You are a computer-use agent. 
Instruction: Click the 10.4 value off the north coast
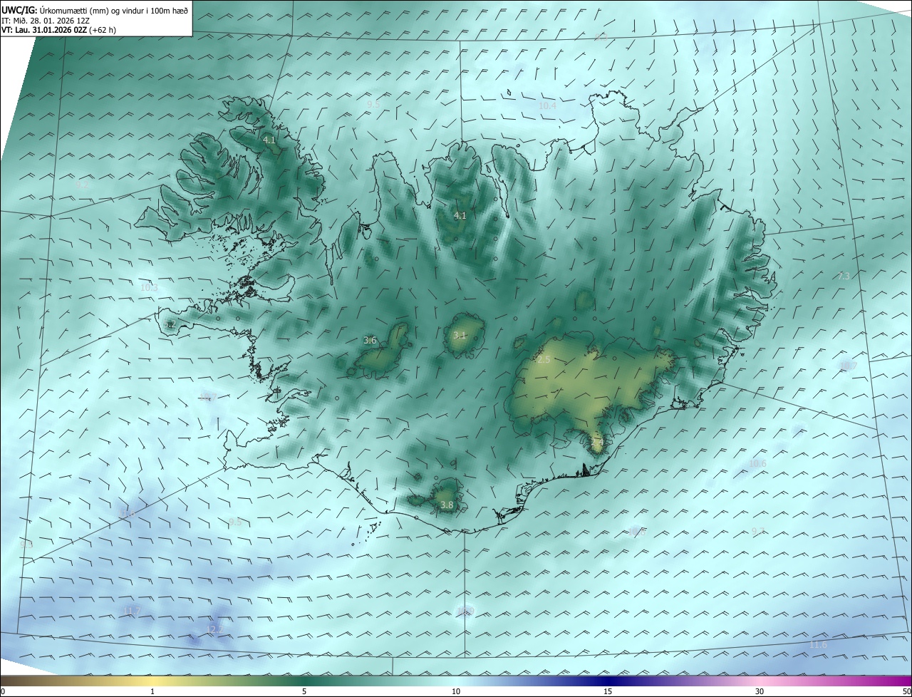pyautogui.click(x=547, y=105)
